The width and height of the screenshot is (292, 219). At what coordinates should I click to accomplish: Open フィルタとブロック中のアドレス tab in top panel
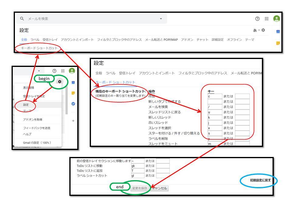(x=119, y=40)
